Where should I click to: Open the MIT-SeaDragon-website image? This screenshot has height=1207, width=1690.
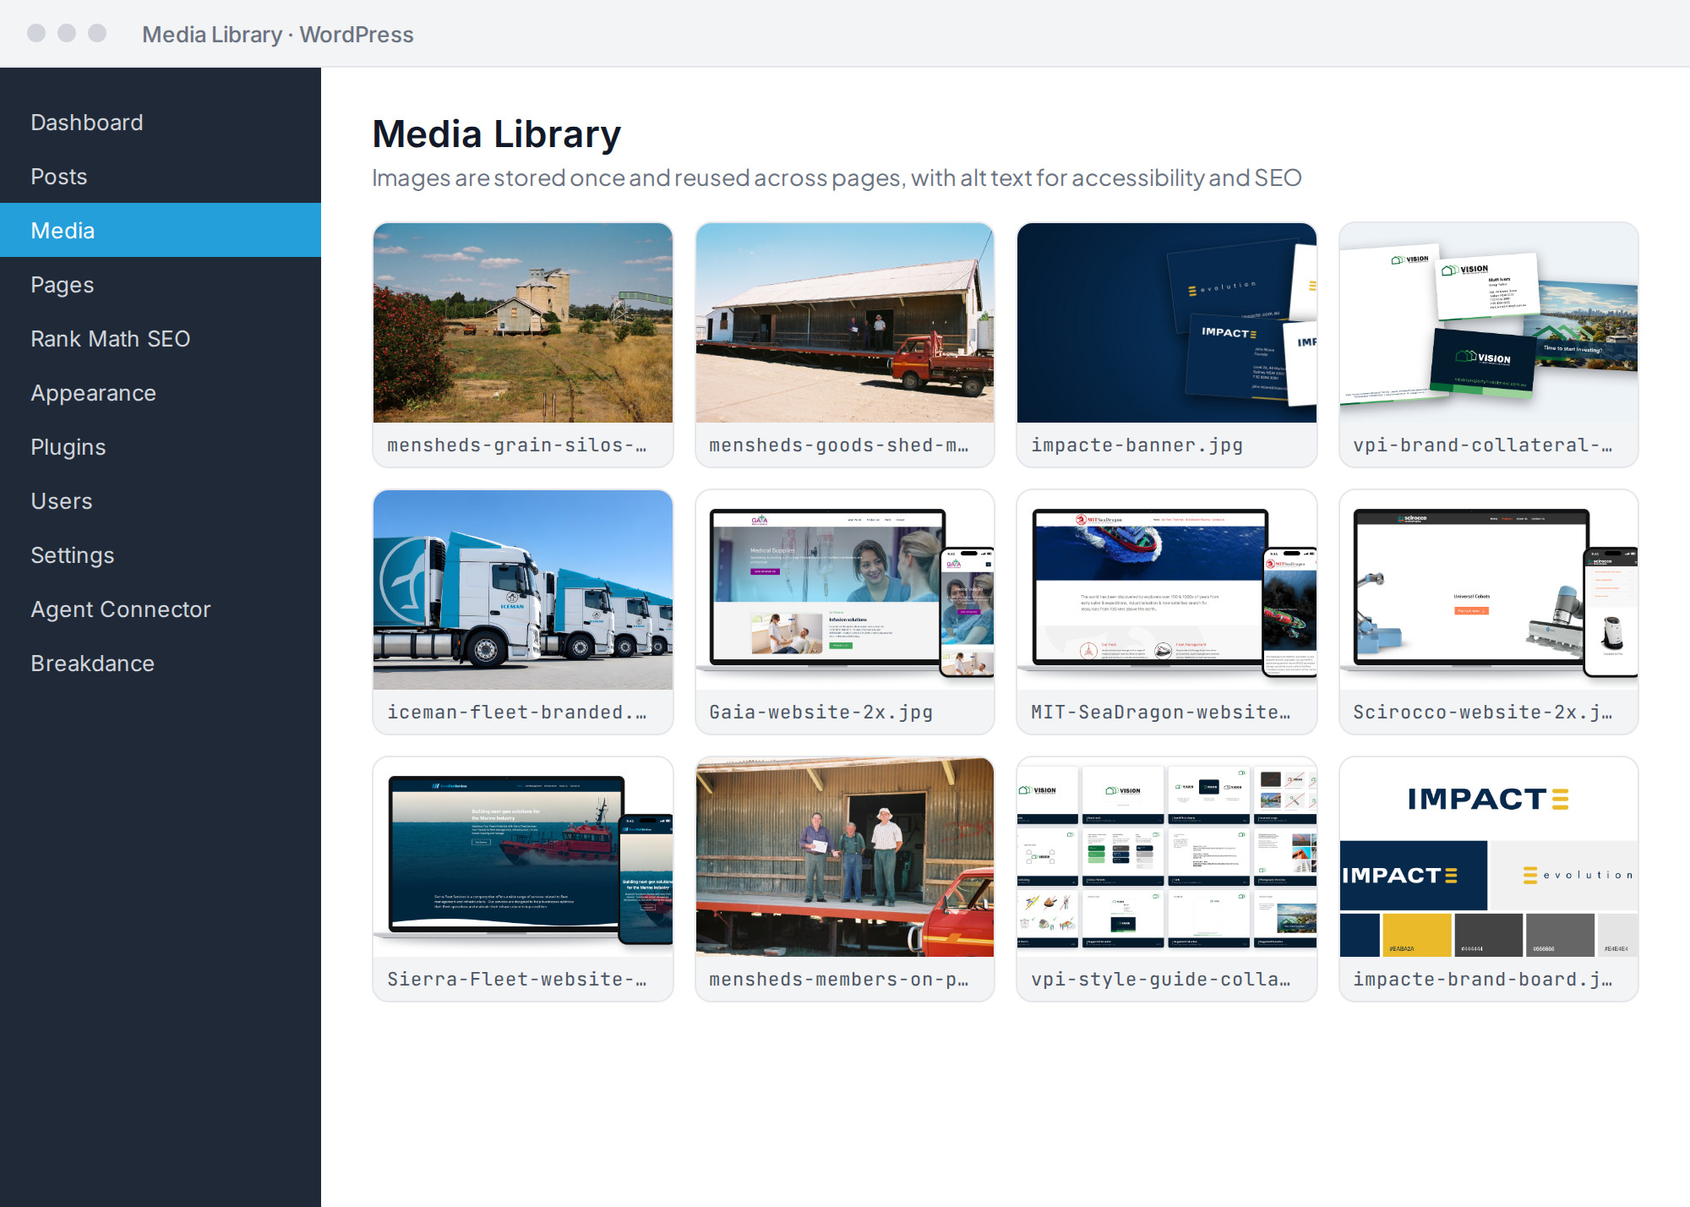1167,590
